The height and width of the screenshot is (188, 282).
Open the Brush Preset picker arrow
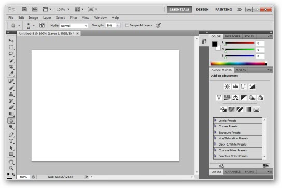coord(34,25)
